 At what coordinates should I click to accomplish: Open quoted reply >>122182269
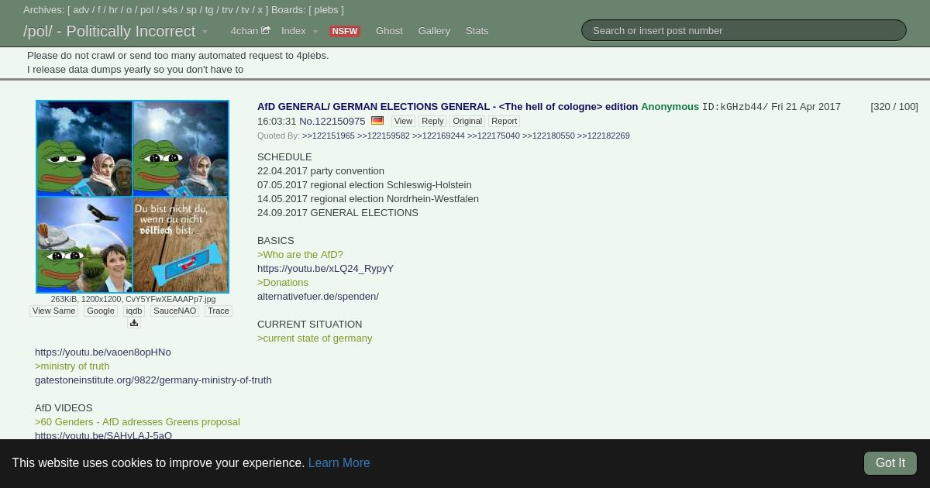pos(604,136)
